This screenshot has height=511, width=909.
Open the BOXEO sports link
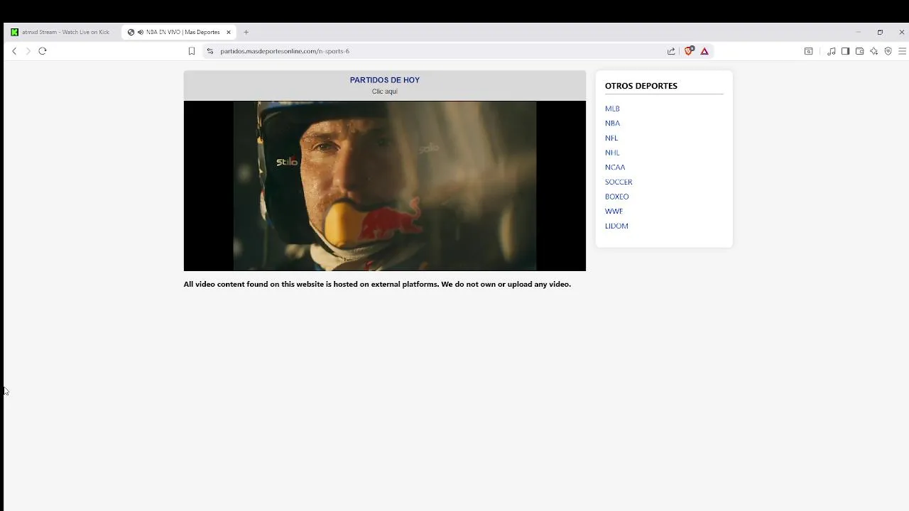point(616,197)
